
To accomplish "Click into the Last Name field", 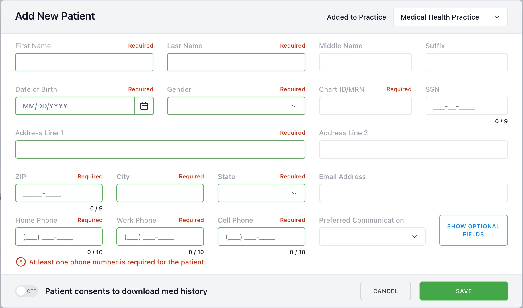I will click(236, 62).
